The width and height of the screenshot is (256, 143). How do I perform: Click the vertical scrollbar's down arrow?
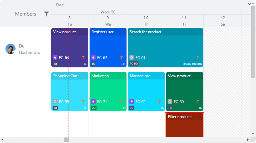coord(253,134)
